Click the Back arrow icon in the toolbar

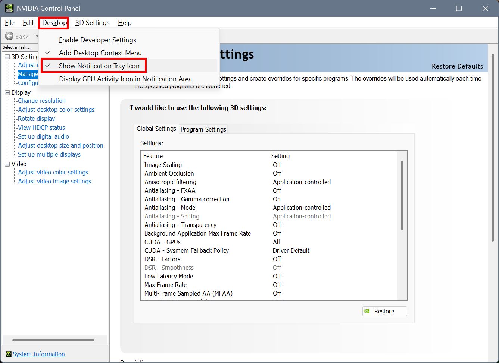(9, 36)
